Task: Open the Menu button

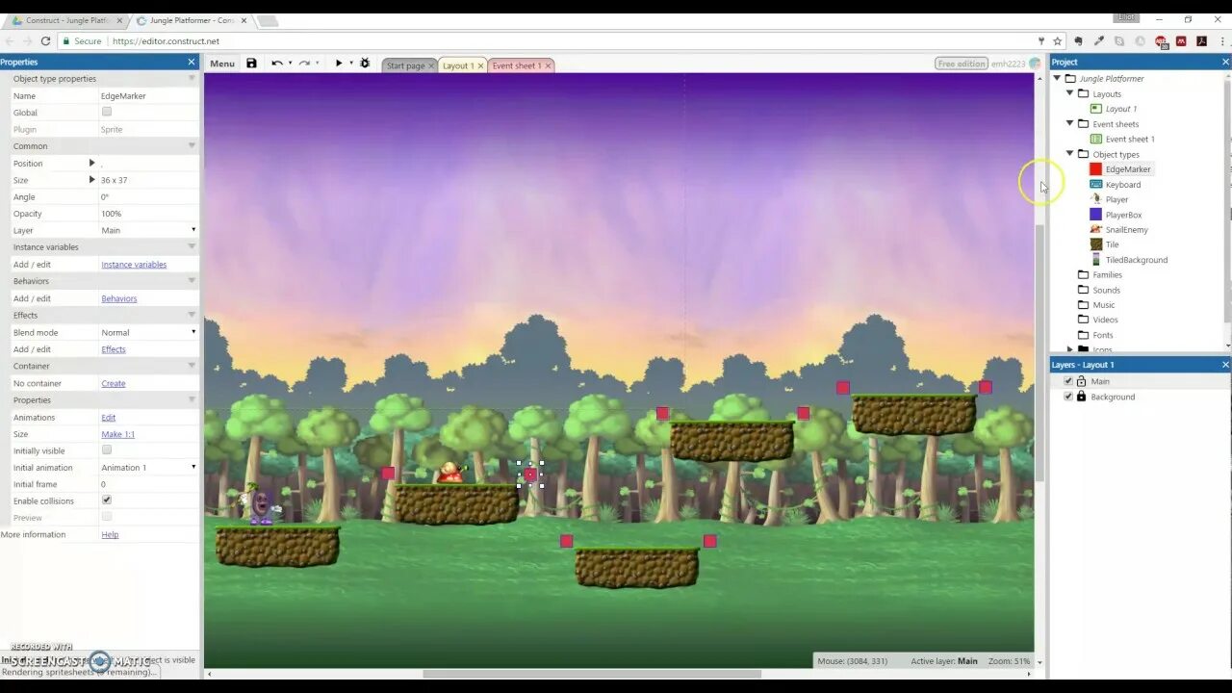Action: (x=222, y=64)
